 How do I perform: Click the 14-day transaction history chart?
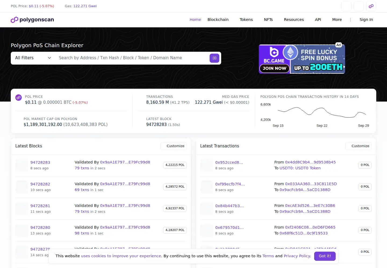click(316, 114)
